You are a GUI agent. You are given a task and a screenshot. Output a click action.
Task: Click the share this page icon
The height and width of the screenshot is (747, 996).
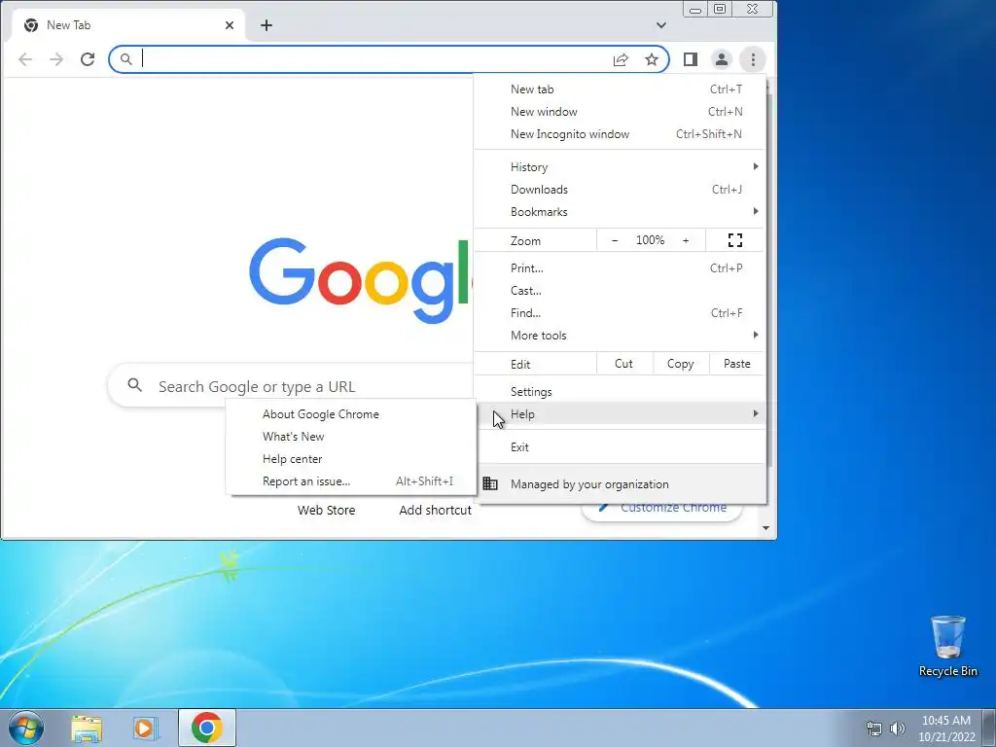(621, 59)
